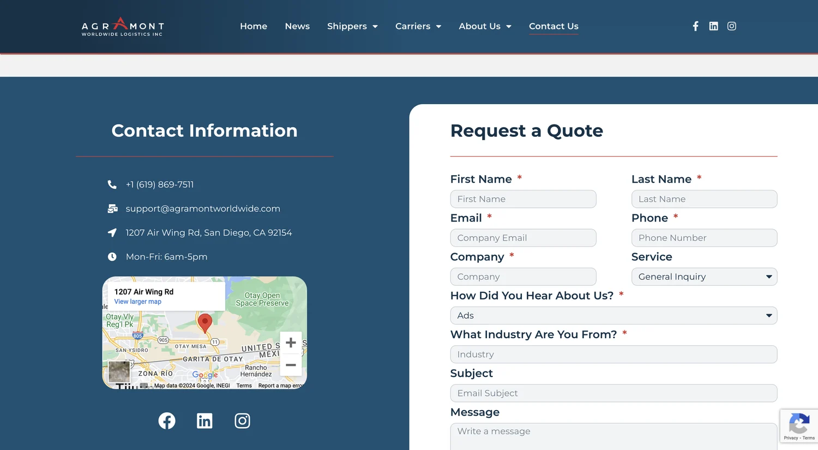Click the Industry input field

click(x=613, y=354)
